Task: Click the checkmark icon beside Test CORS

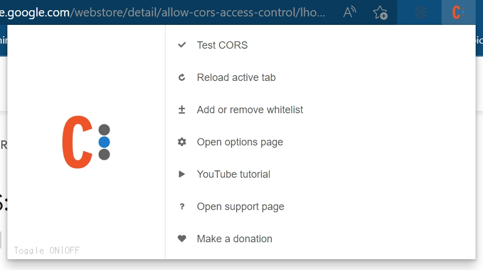Action: click(182, 45)
